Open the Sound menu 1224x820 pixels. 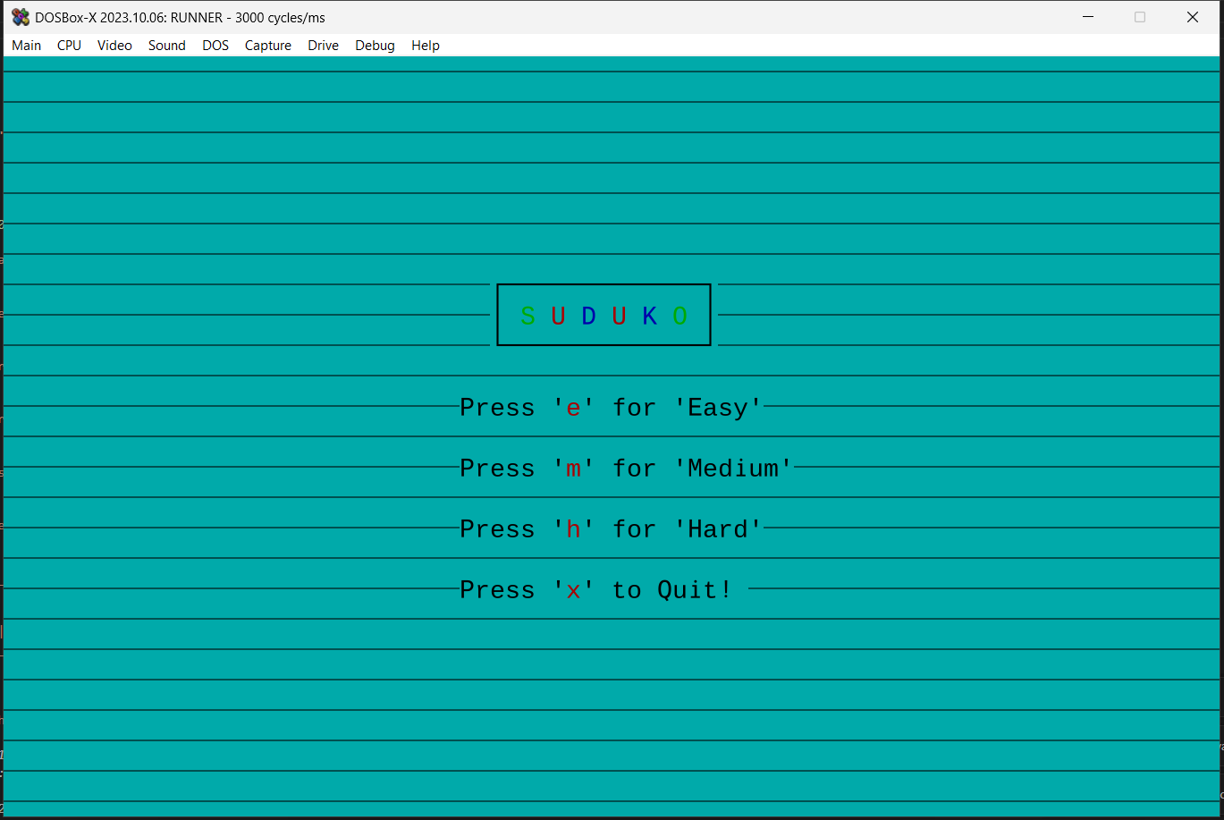166,46
